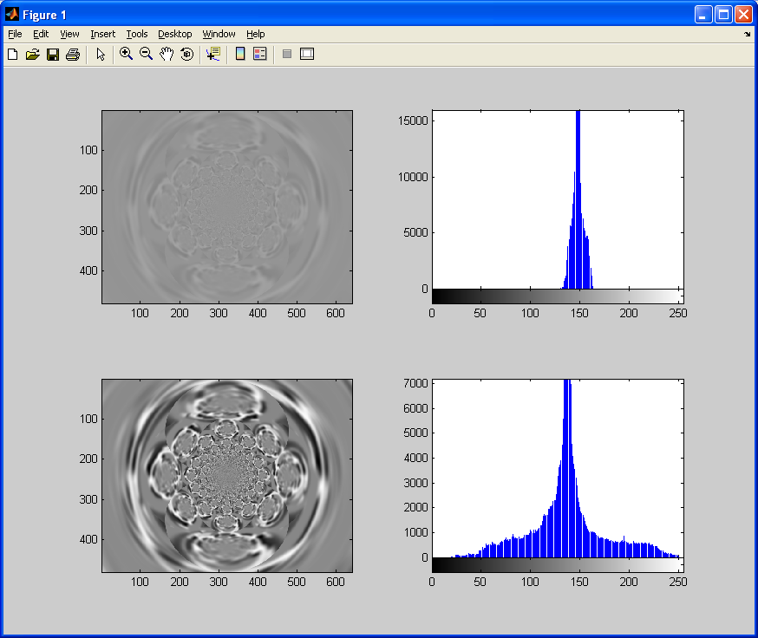Image resolution: width=758 pixels, height=638 pixels.
Task: Enable the Pan hand tool
Action: point(167,54)
